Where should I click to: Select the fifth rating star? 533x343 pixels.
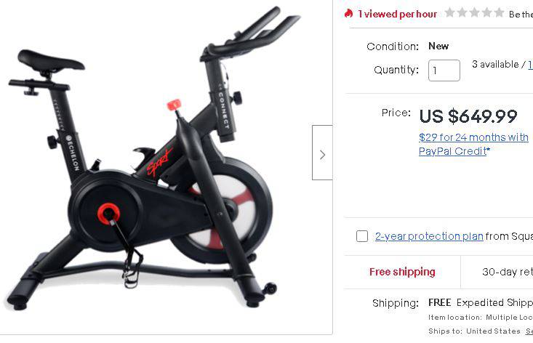[499, 12]
